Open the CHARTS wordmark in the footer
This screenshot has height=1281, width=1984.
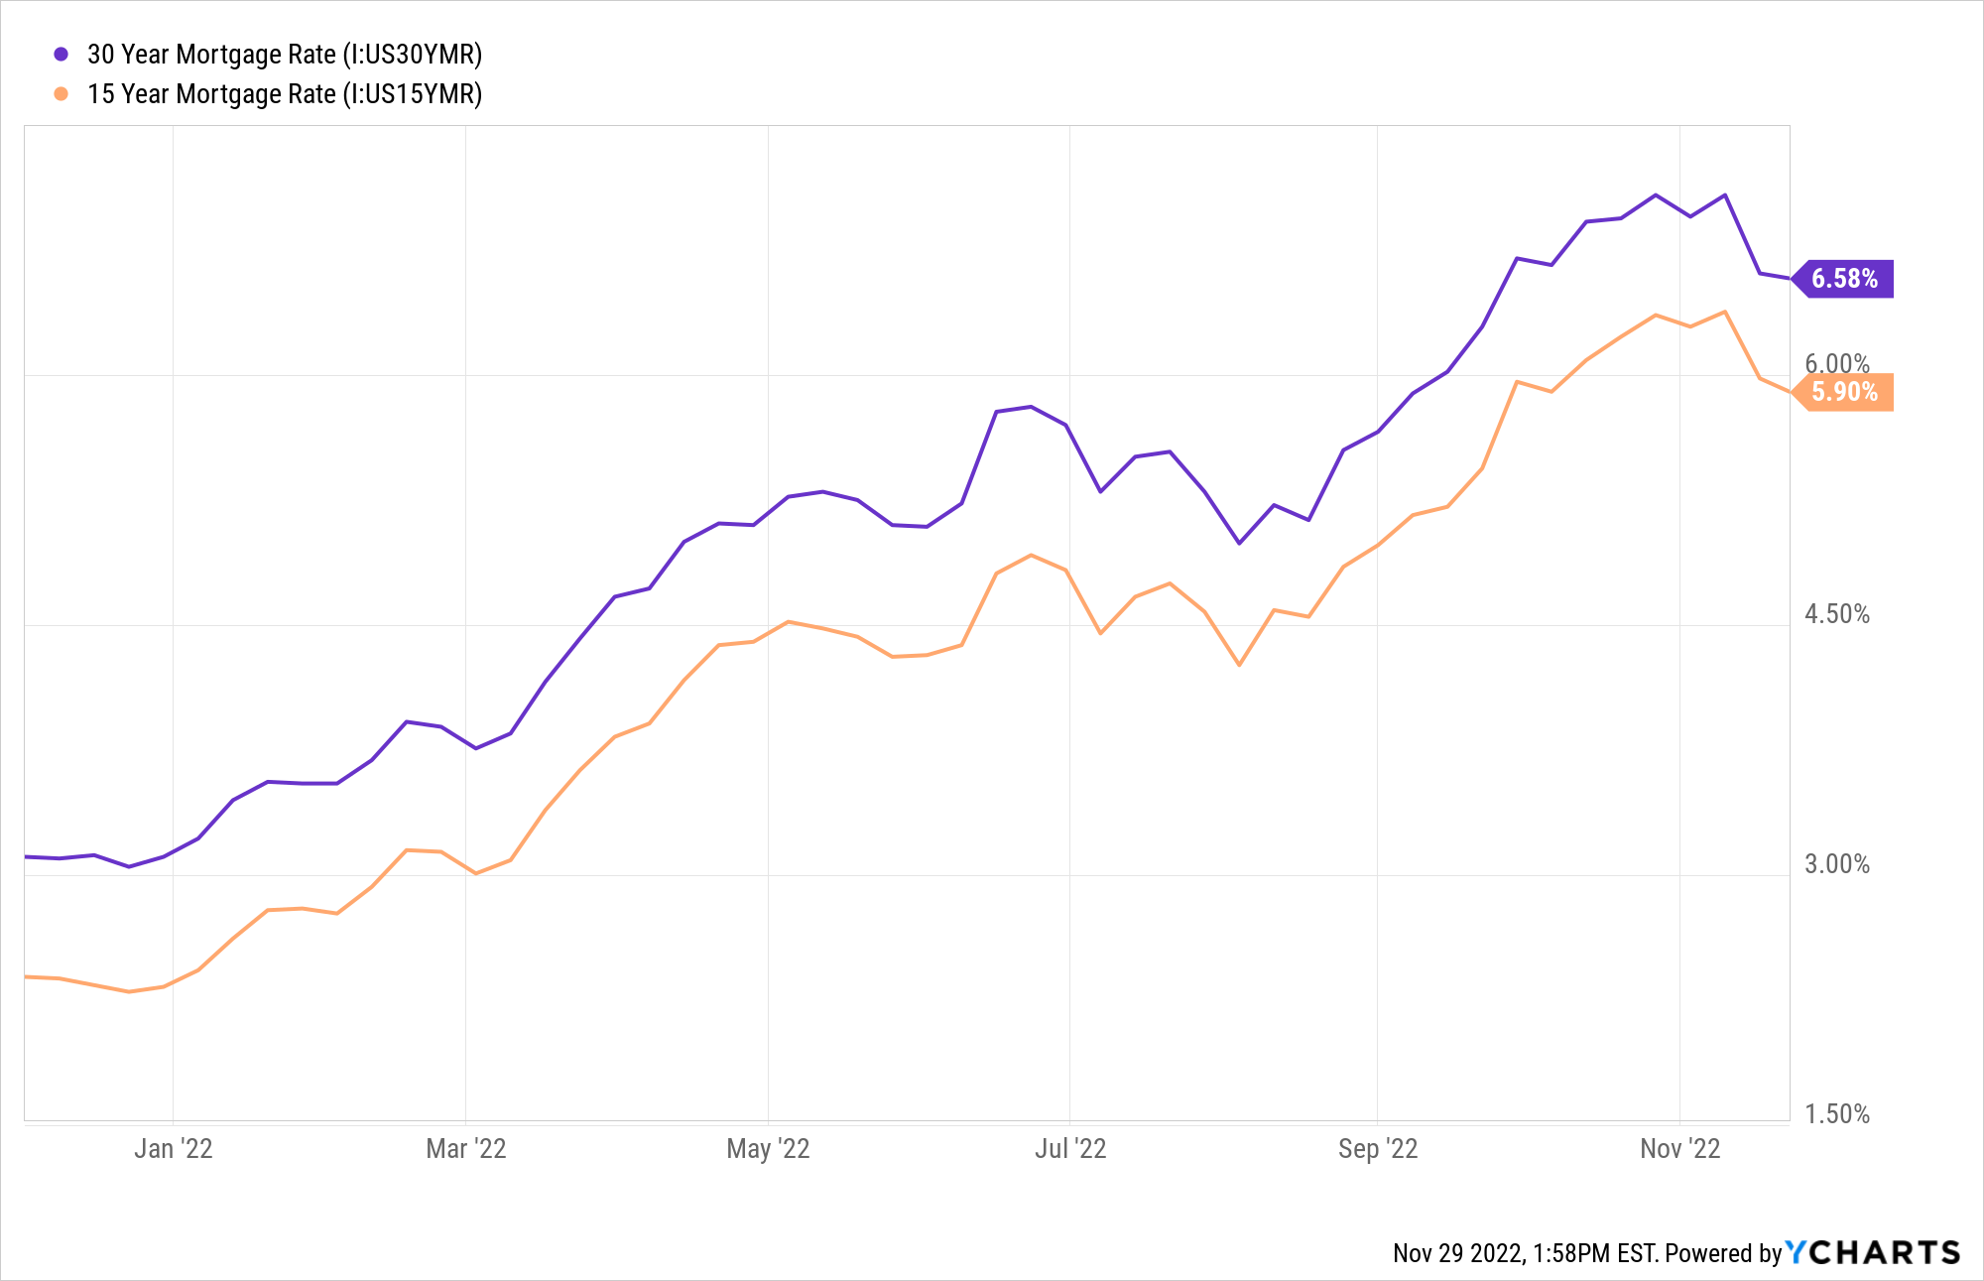(1886, 1253)
